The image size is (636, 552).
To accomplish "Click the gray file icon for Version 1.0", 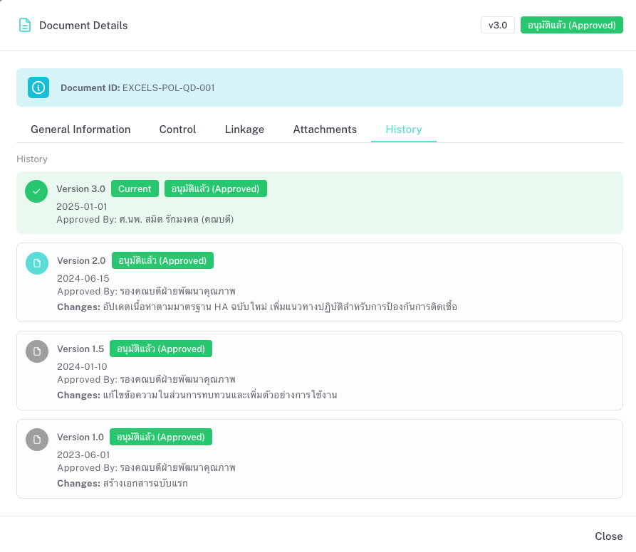I will 37,440.
